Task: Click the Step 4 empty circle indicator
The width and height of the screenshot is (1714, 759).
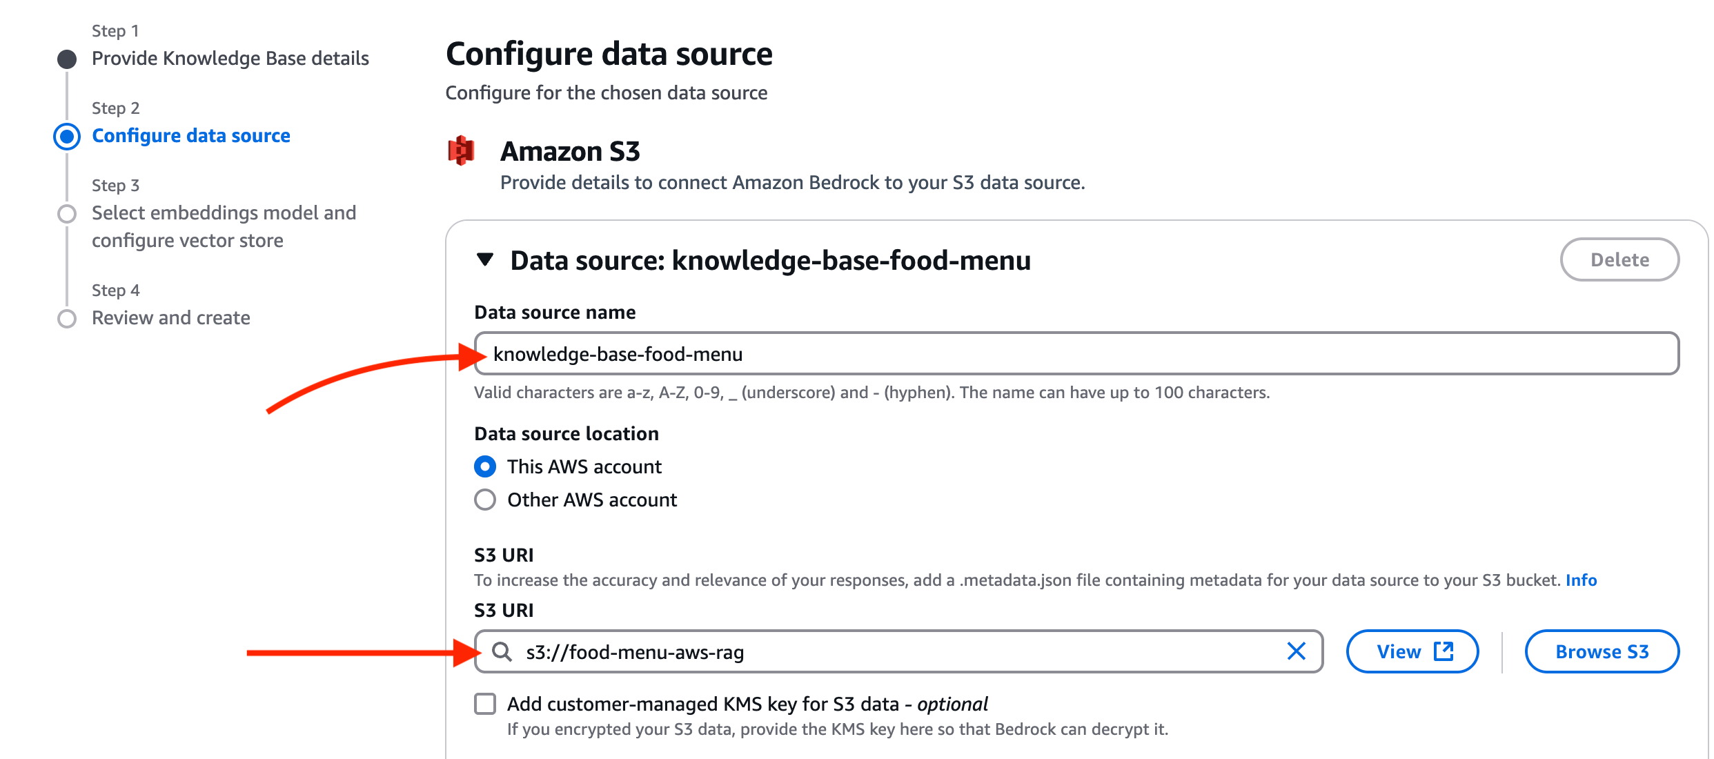Action: coord(67,319)
